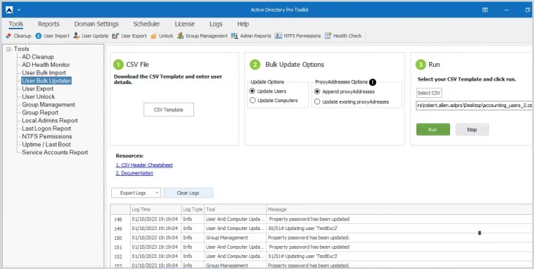Select User Bulk Updater in the tree
The width and height of the screenshot is (534, 269).
pos(47,81)
